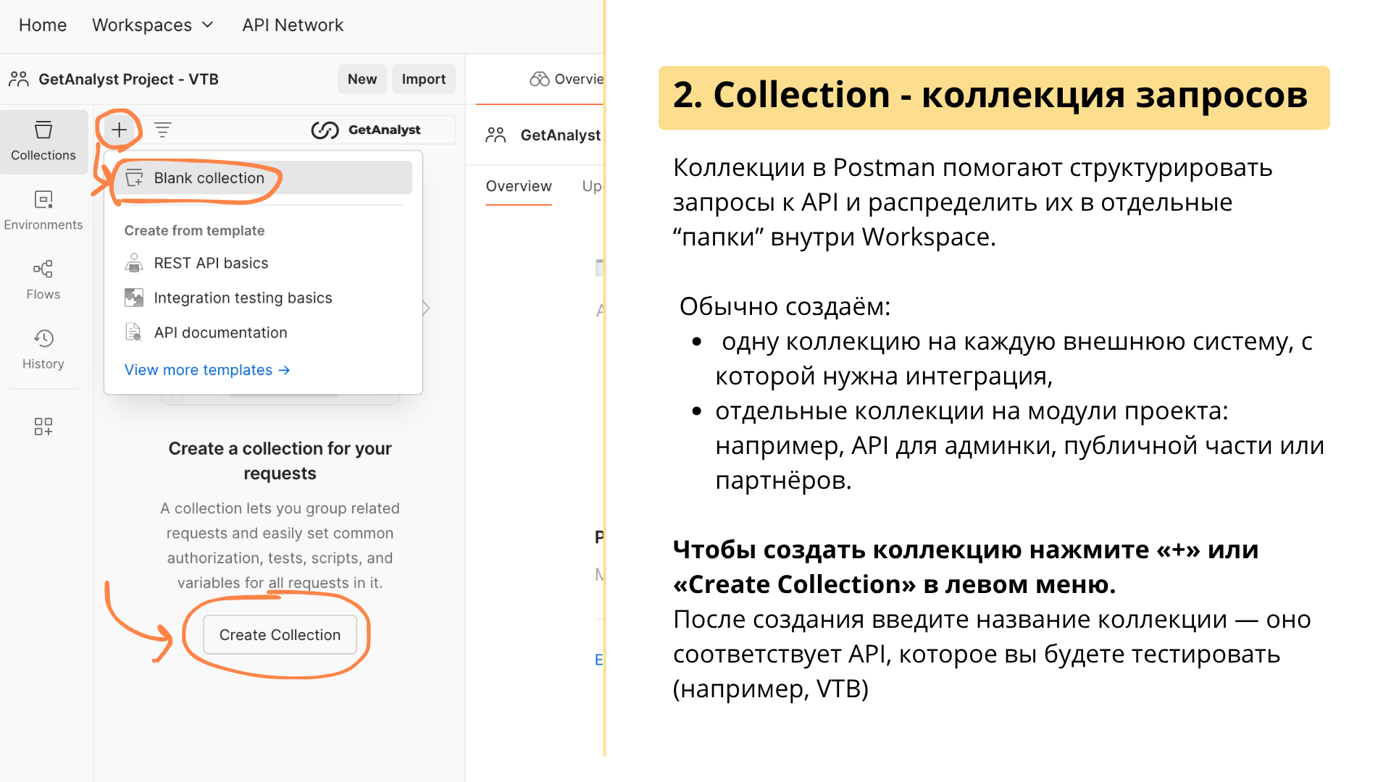Click the REST API basics template icon
The width and height of the screenshot is (1391, 782).
coord(134,263)
